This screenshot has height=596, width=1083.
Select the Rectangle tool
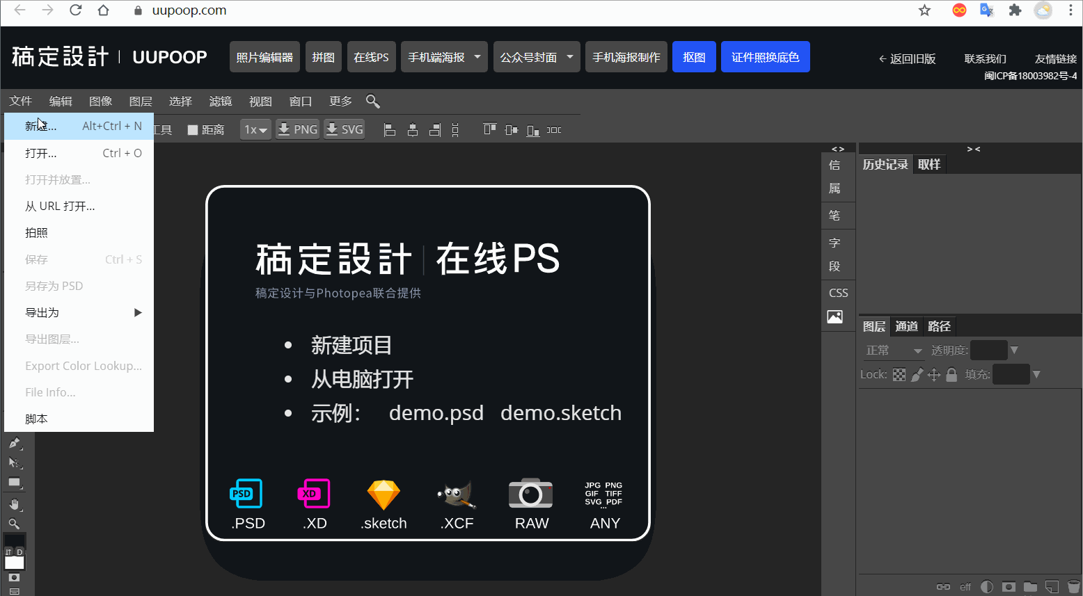click(x=15, y=482)
